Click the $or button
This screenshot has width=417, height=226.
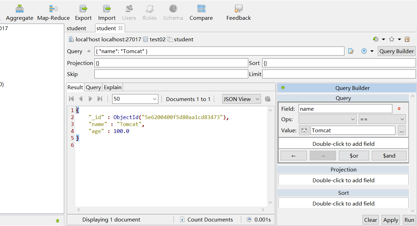point(354,156)
